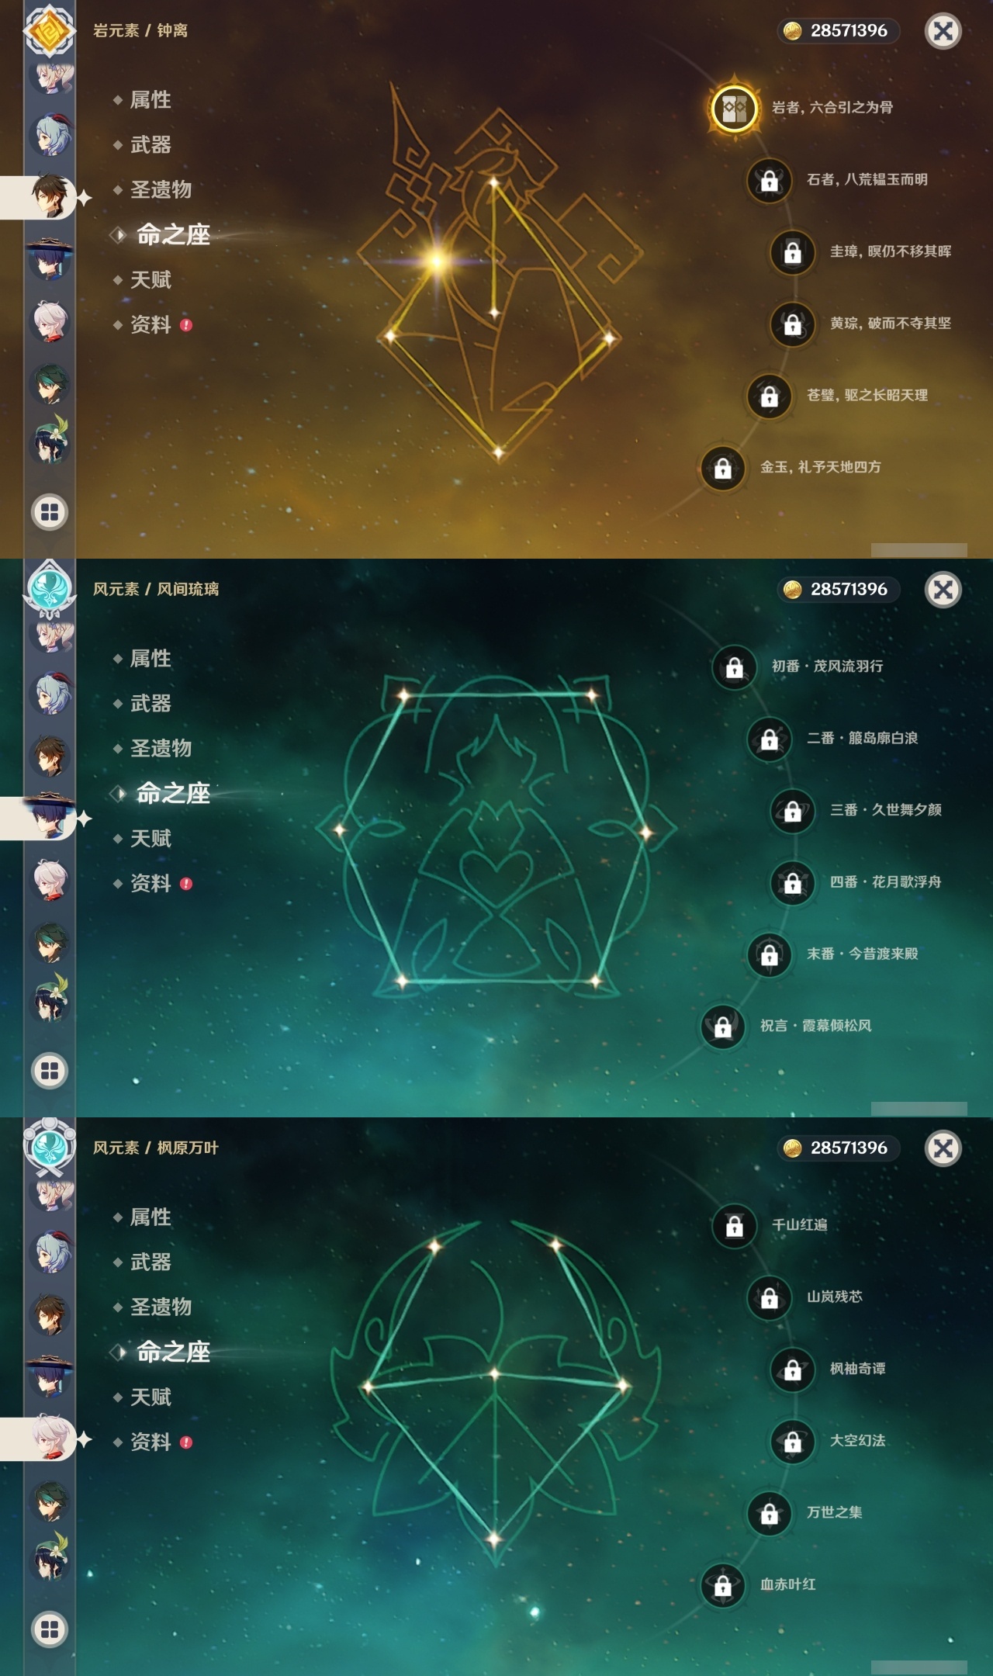Open the 圣遗物 tab in 枫原万叶 panel
Image resolution: width=993 pixels, height=1676 pixels.
pos(161,1307)
